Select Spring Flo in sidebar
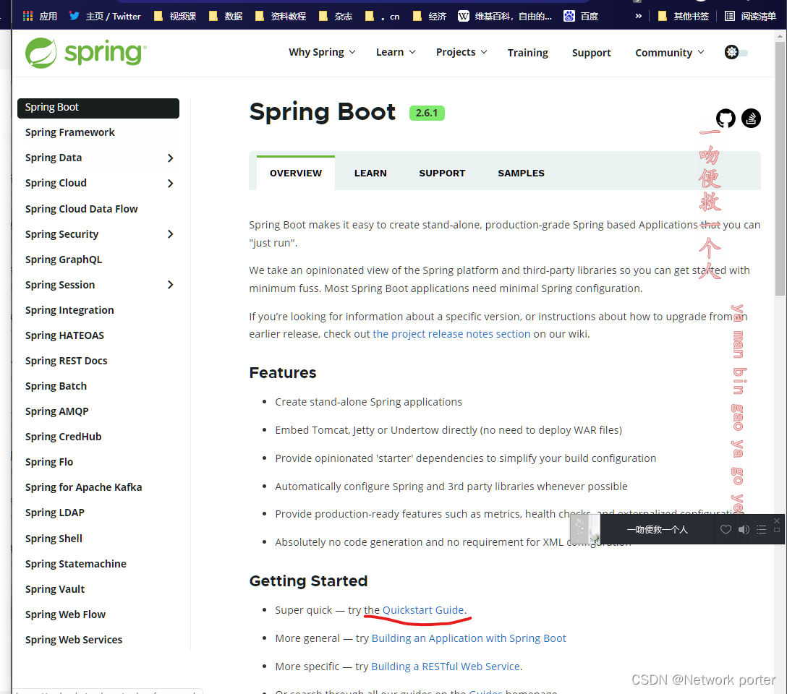The width and height of the screenshot is (787, 694). (x=49, y=463)
